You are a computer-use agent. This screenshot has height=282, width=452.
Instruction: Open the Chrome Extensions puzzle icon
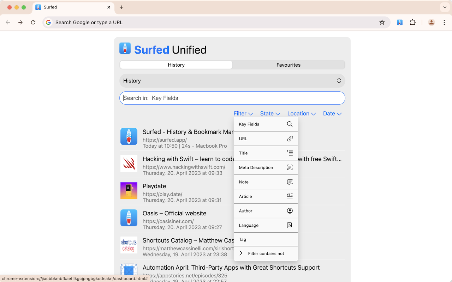point(412,22)
